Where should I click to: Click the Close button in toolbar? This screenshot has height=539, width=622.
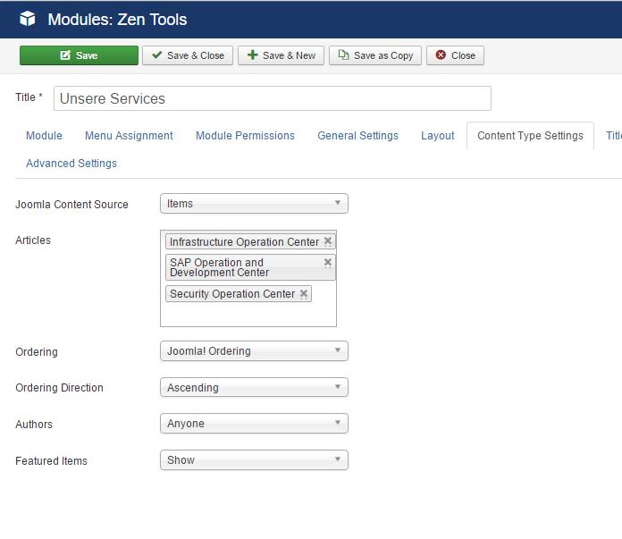tap(455, 55)
